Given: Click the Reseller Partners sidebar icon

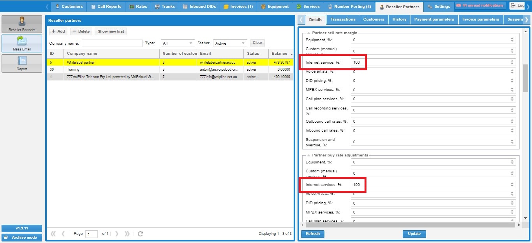Looking at the screenshot, I should (22, 24).
